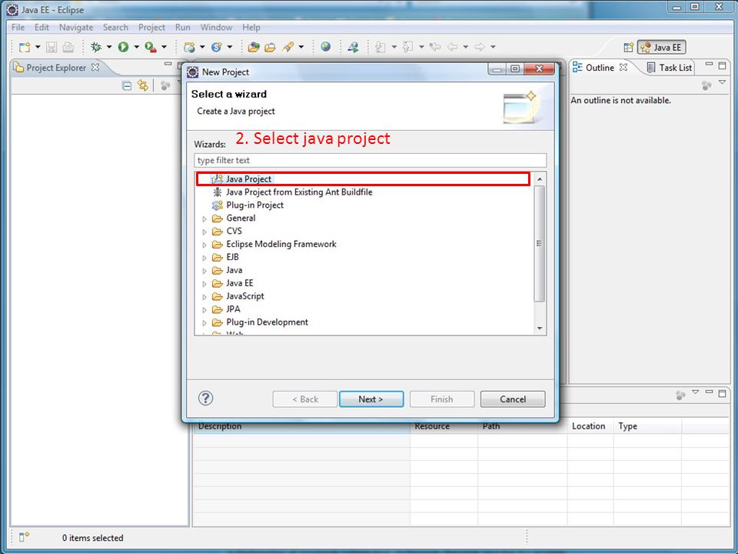Switch to the Task List tab
Viewport: 738px width, 554px height.
(x=670, y=68)
